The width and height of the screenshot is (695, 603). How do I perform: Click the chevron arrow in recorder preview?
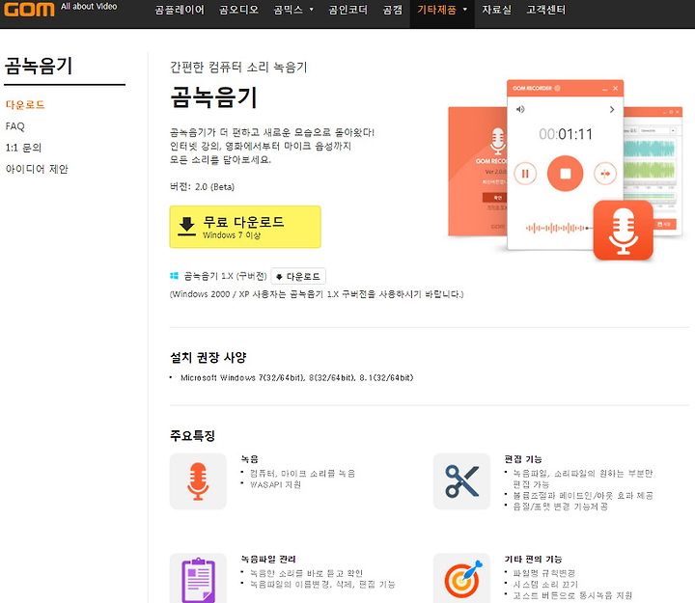click(612, 109)
